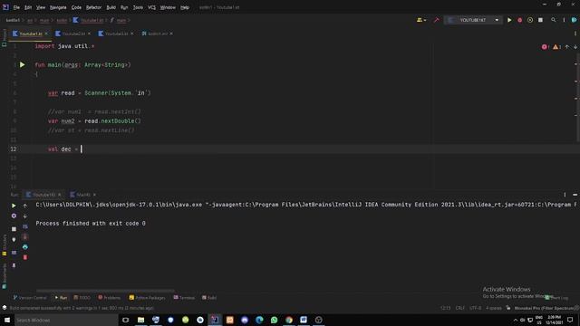This screenshot has height=326, width=580.
Task: Run the YOUTUBE1KT configuration with green play button
Action: pos(509,20)
